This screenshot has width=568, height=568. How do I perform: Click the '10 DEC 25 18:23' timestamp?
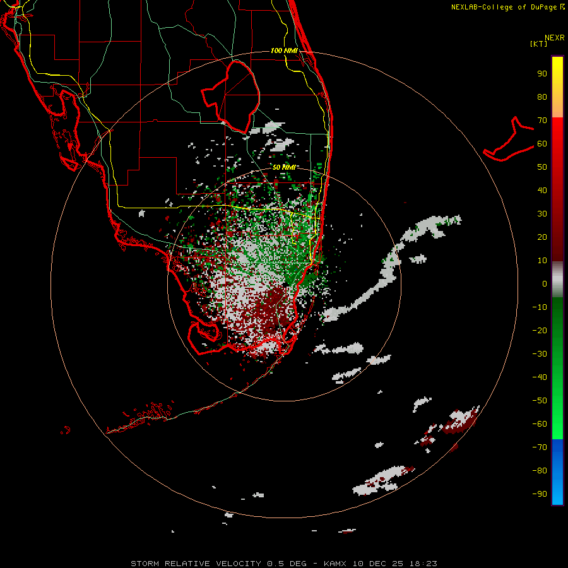click(x=394, y=564)
